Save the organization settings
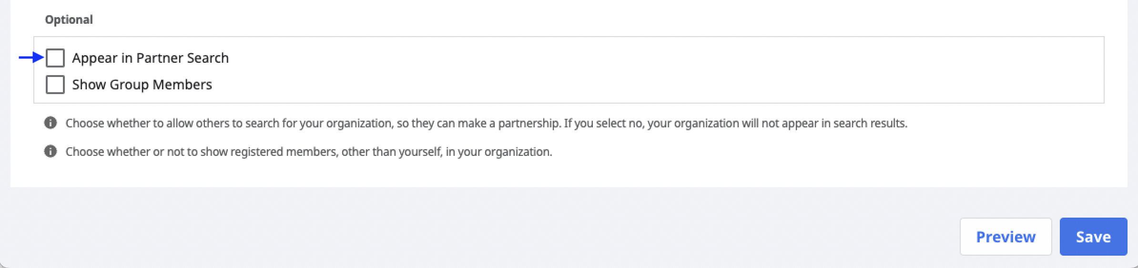The image size is (1138, 268). pyautogui.click(x=1093, y=237)
